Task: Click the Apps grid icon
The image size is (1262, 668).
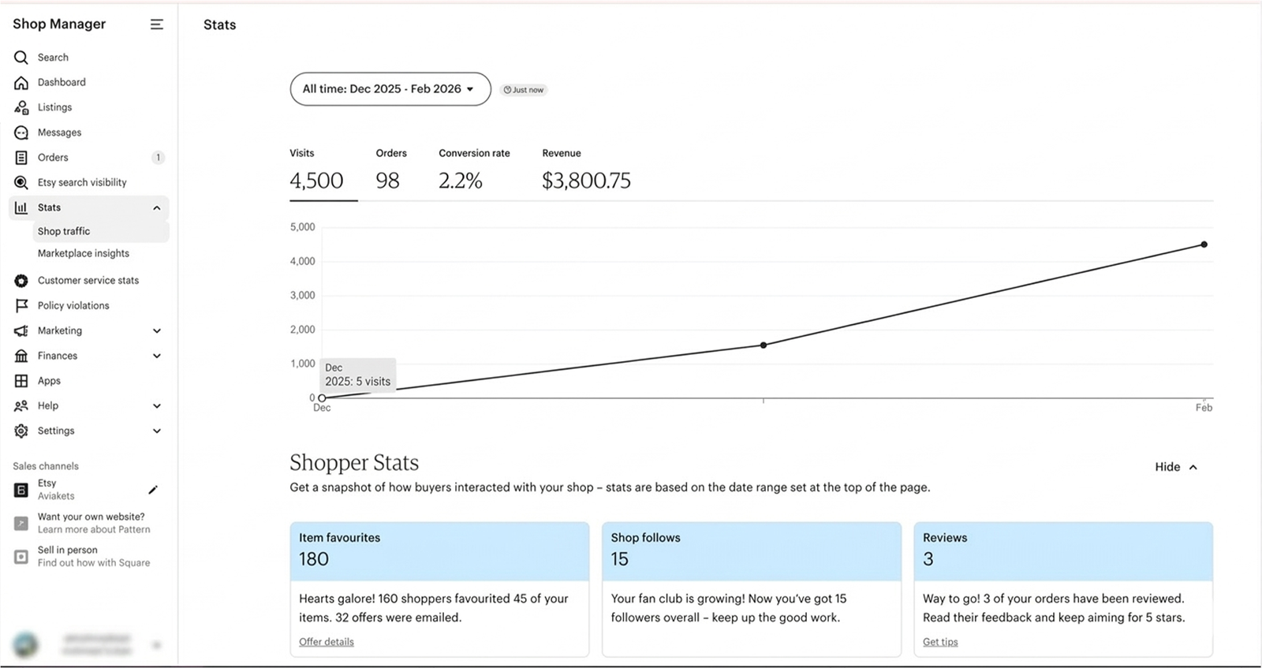Action: click(x=21, y=381)
